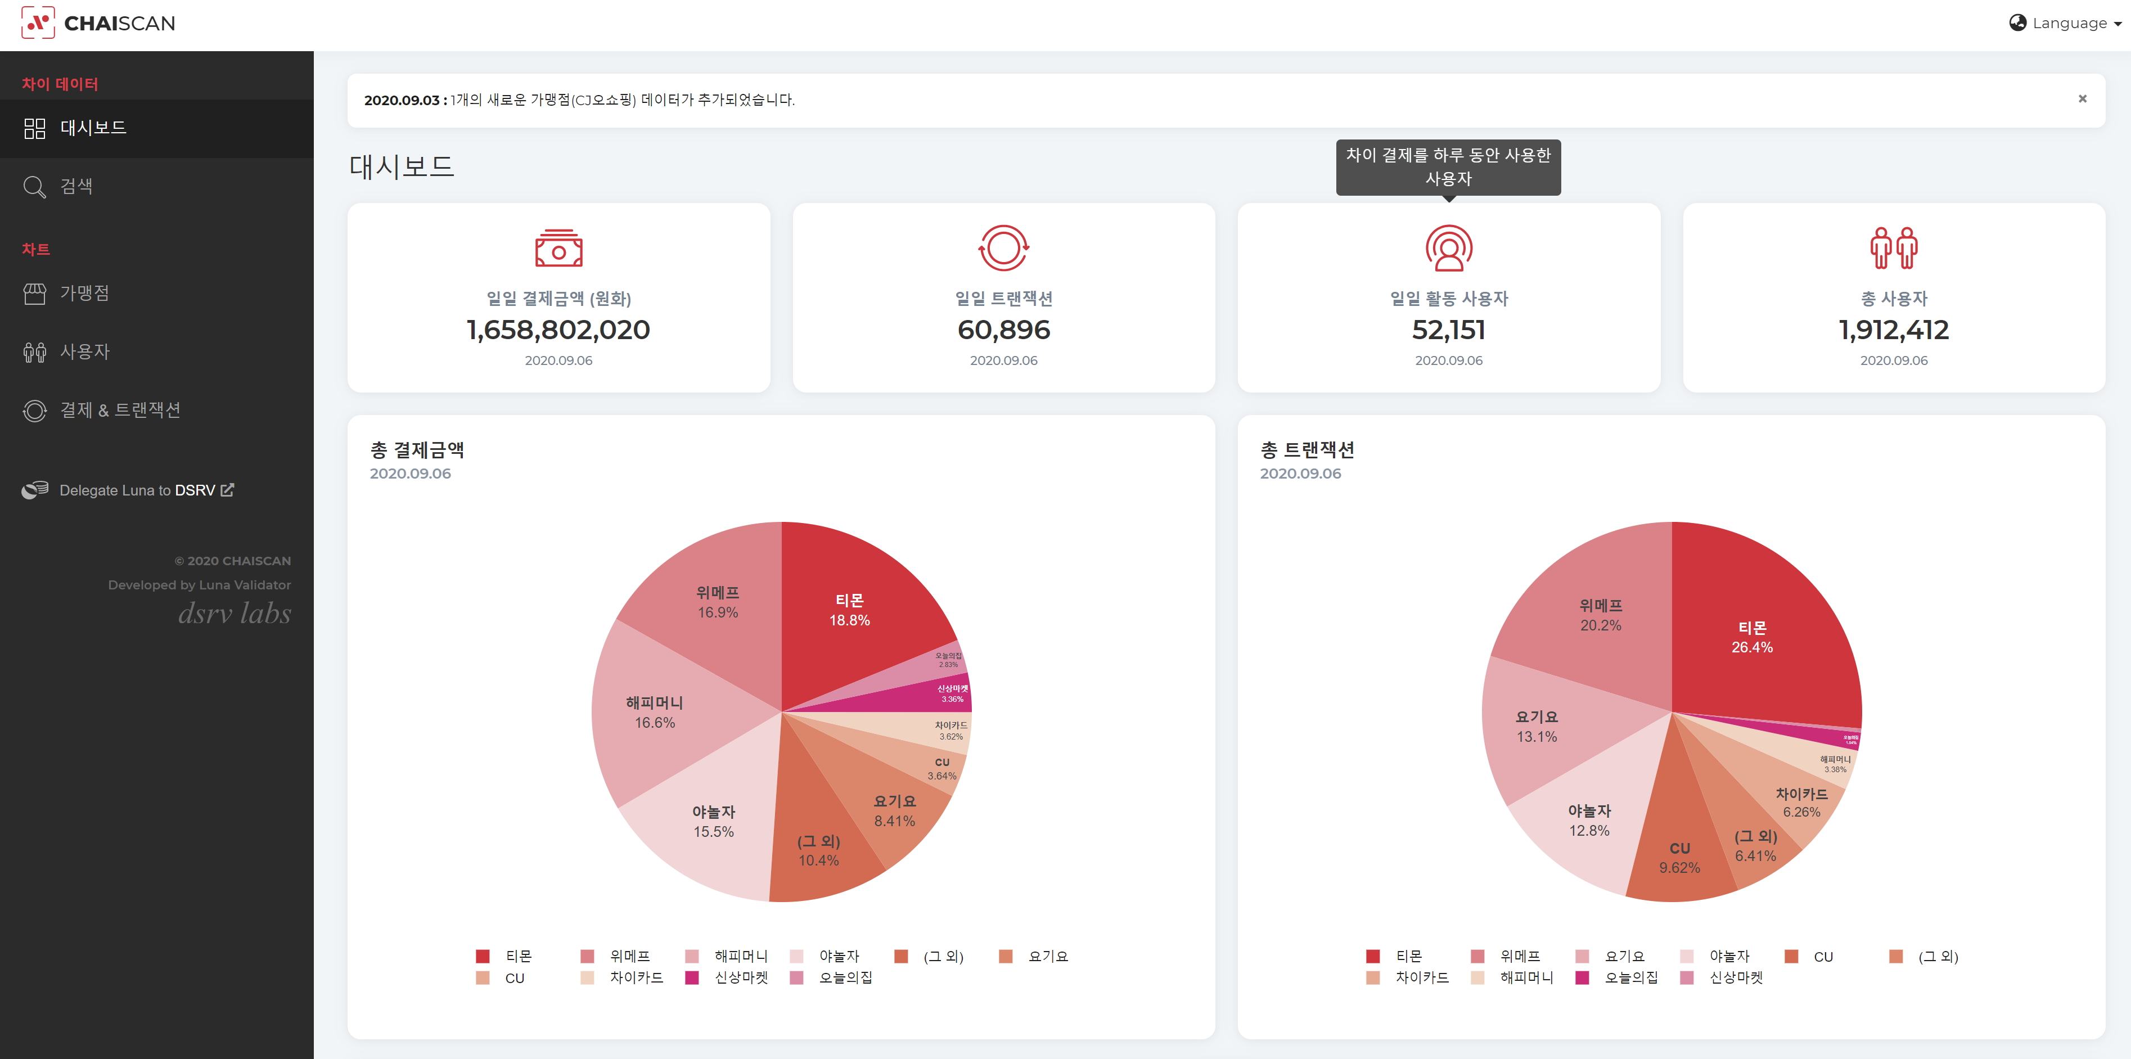Click the 사용자 people icon in sidebar
Screen dimensions: 2131x1059
pos(35,352)
